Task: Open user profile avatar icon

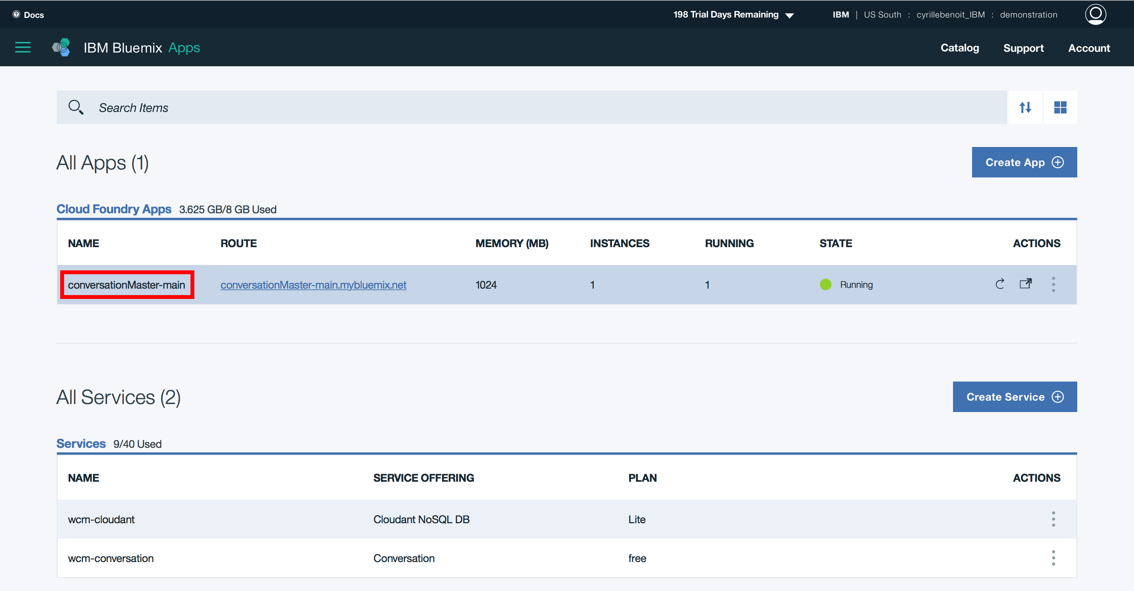Action: coord(1095,14)
